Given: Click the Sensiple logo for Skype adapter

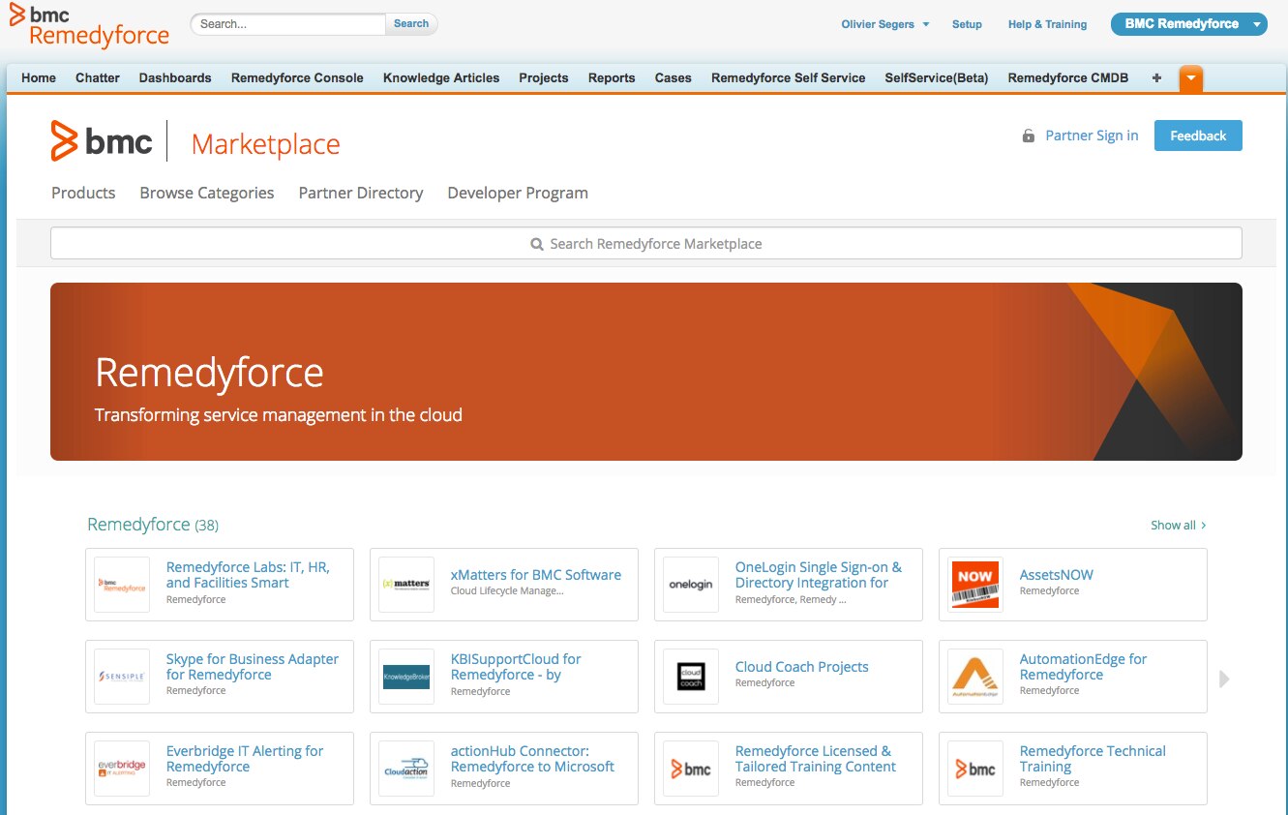Looking at the screenshot, I should click(122, 676).
